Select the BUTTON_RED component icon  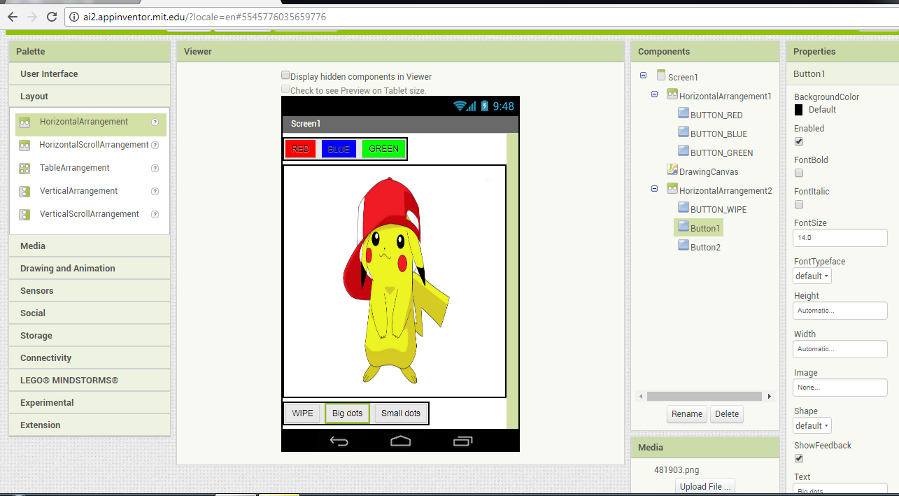tap(684, 113)
